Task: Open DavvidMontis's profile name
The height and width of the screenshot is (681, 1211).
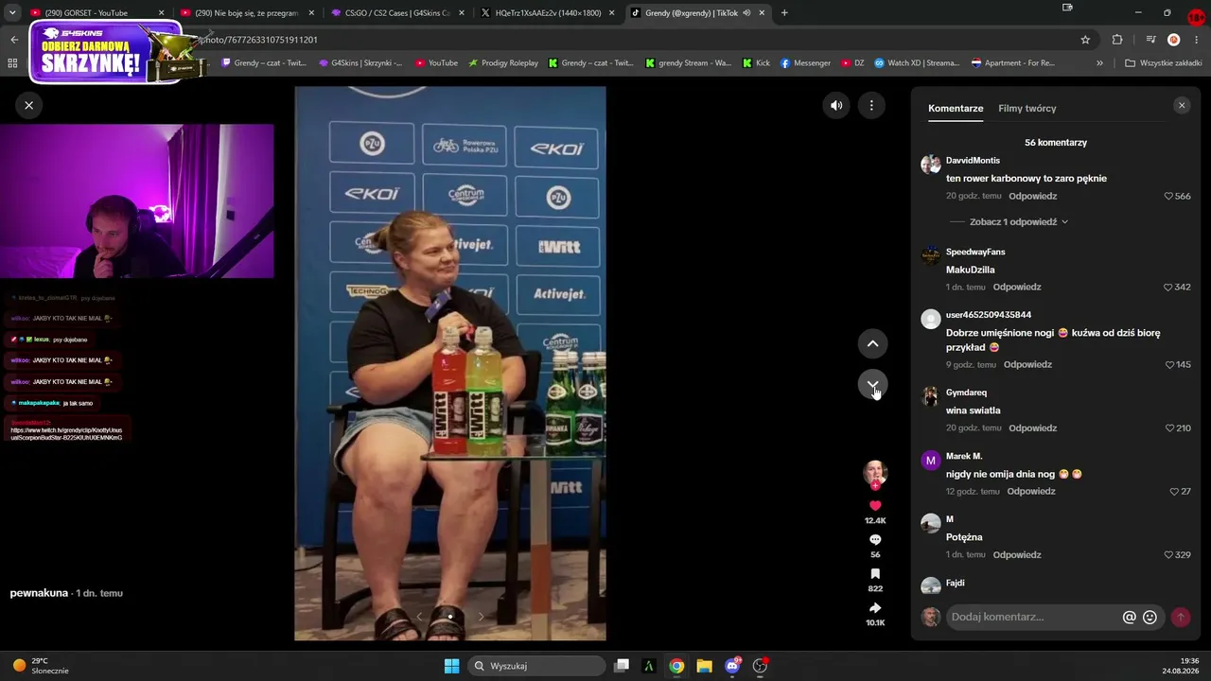Action: [973, 161]
